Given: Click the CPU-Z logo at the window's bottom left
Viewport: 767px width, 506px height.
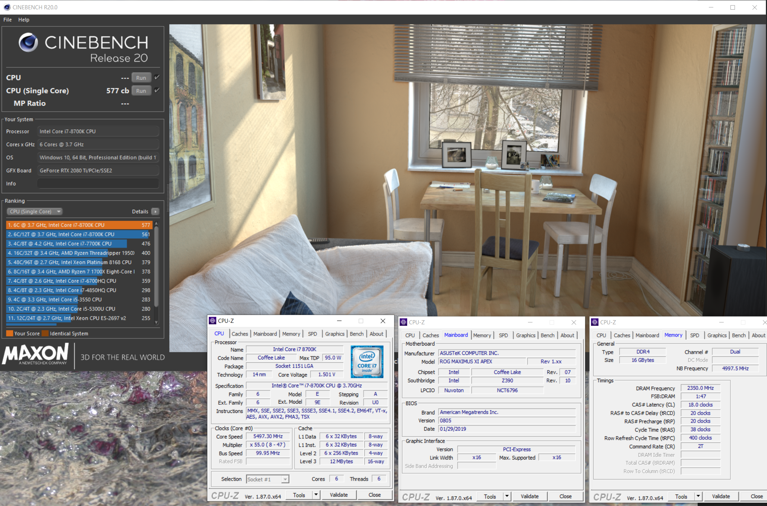Looking at the screenshot, I should click(x=224, y=496).
